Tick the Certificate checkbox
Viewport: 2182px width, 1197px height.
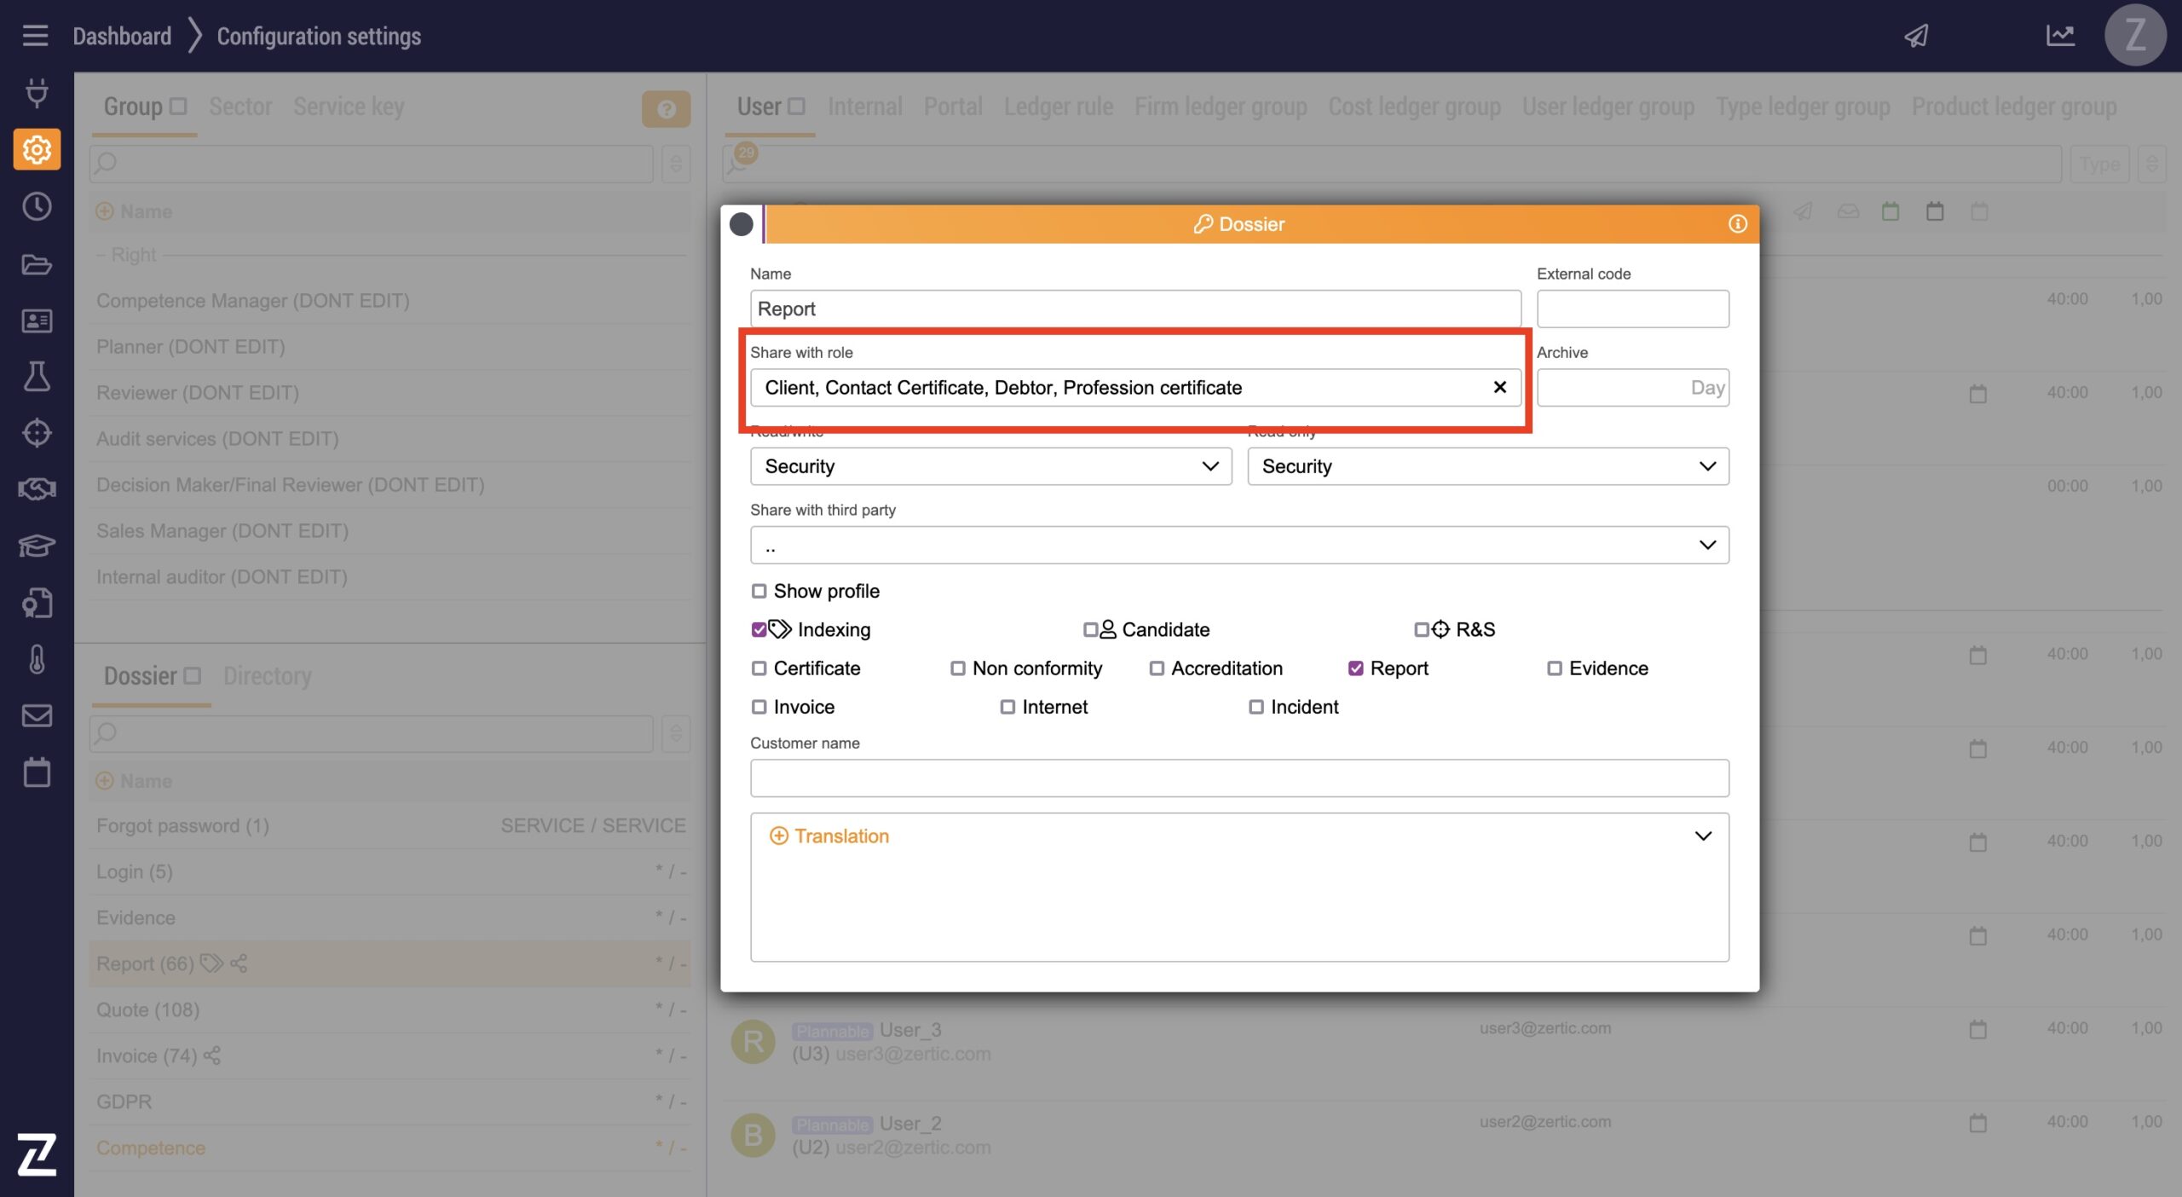coord(759,668)
